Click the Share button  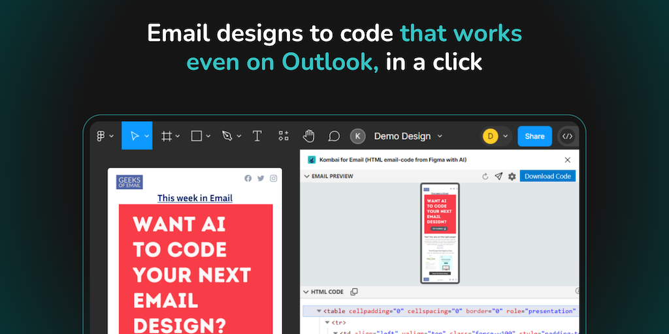(x=534, y=136)
